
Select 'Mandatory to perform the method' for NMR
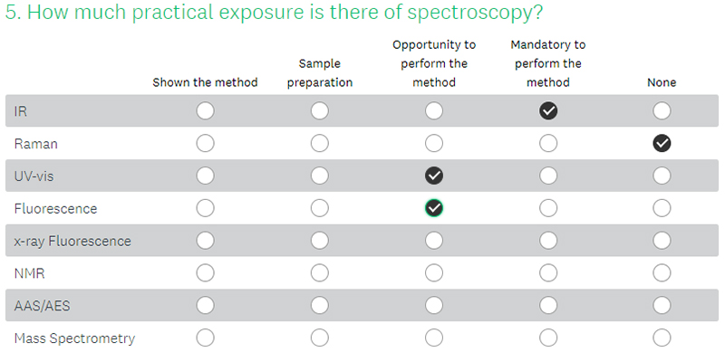[548, 273]
